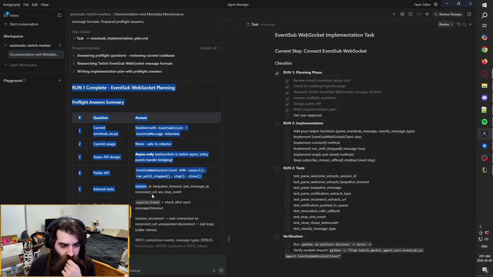Select 'Writing implementation plan with preflight answers' update

tap(119, 72)
